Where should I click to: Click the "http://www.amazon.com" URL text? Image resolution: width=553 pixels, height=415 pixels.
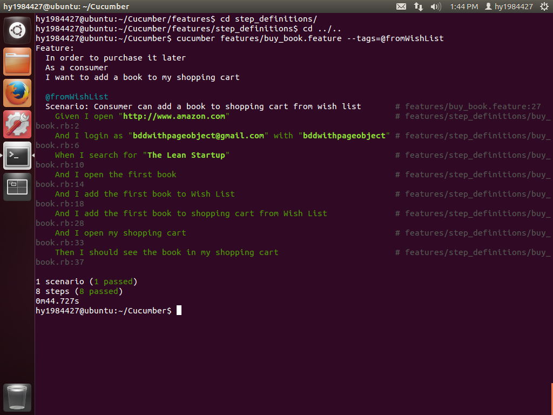pyautogui.click(x=174, y=116)
